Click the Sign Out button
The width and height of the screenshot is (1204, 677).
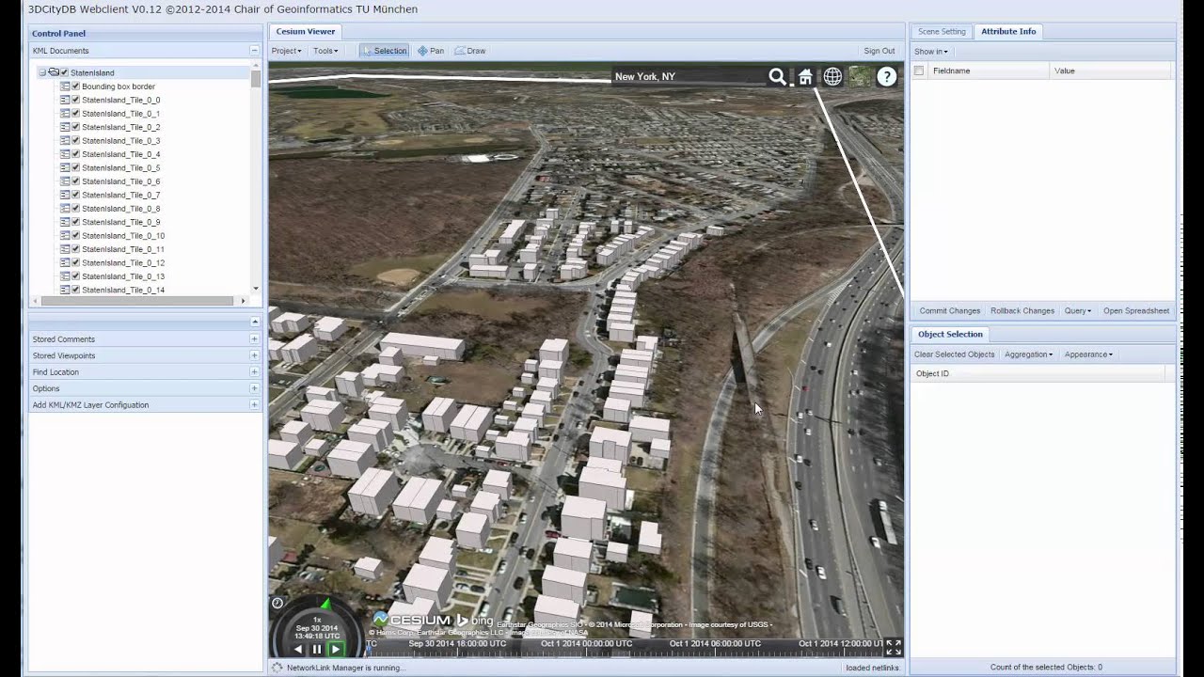[879, 51]
